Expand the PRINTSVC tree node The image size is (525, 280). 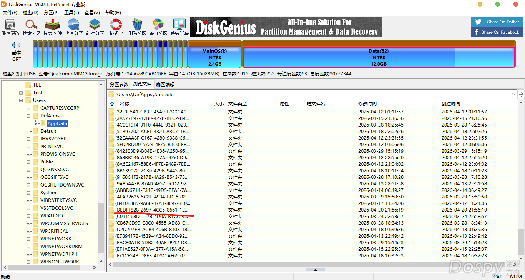(x=28, y=147)
